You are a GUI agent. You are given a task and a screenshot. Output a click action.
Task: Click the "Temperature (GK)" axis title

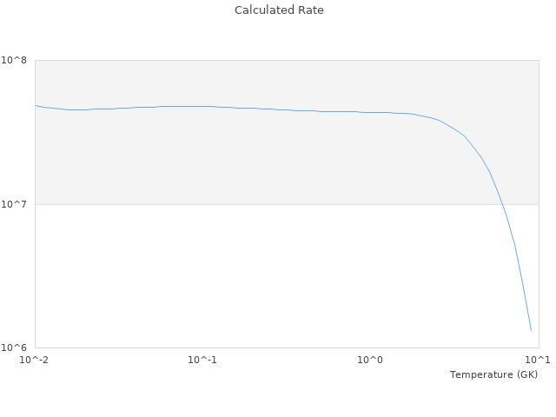pos(493,374)
